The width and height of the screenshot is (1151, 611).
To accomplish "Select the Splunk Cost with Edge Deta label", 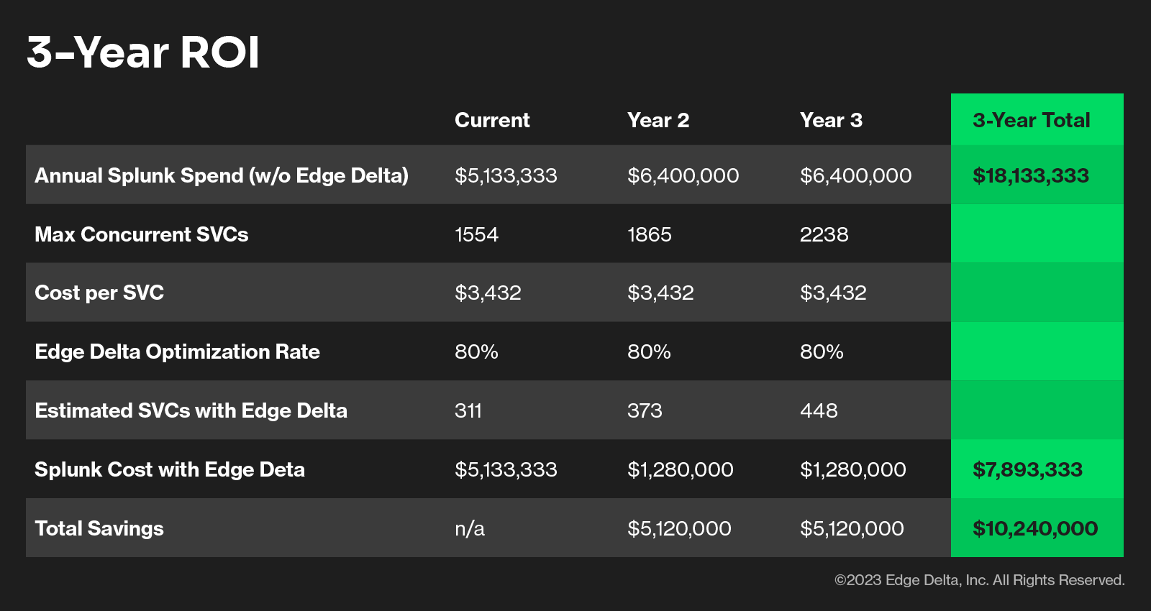I will pyautogui.click(x=170, y=469).
